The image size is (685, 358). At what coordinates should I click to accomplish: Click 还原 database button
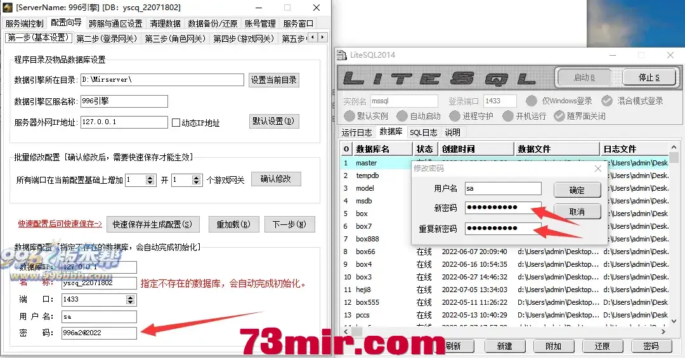pos(602,346)
